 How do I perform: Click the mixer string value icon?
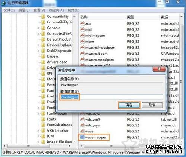pyautogui.click(x=82, y=41)
